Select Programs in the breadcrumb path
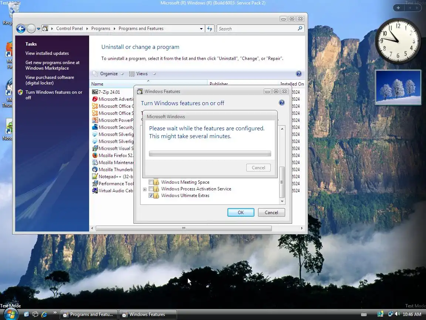Image resolution: width=426 pixels, height=320 pixels. 101,29
